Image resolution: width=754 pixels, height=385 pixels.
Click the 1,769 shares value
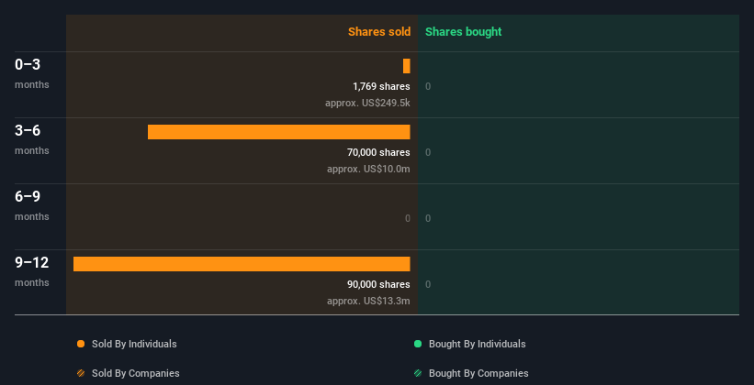pos(381,86)
